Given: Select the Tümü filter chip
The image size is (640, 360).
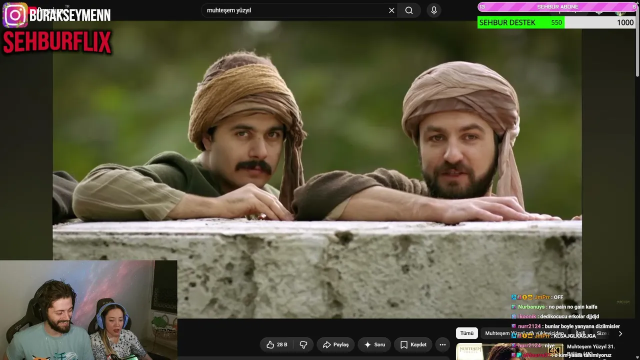Looking at the screenshot, I should [x=467, y=333].
